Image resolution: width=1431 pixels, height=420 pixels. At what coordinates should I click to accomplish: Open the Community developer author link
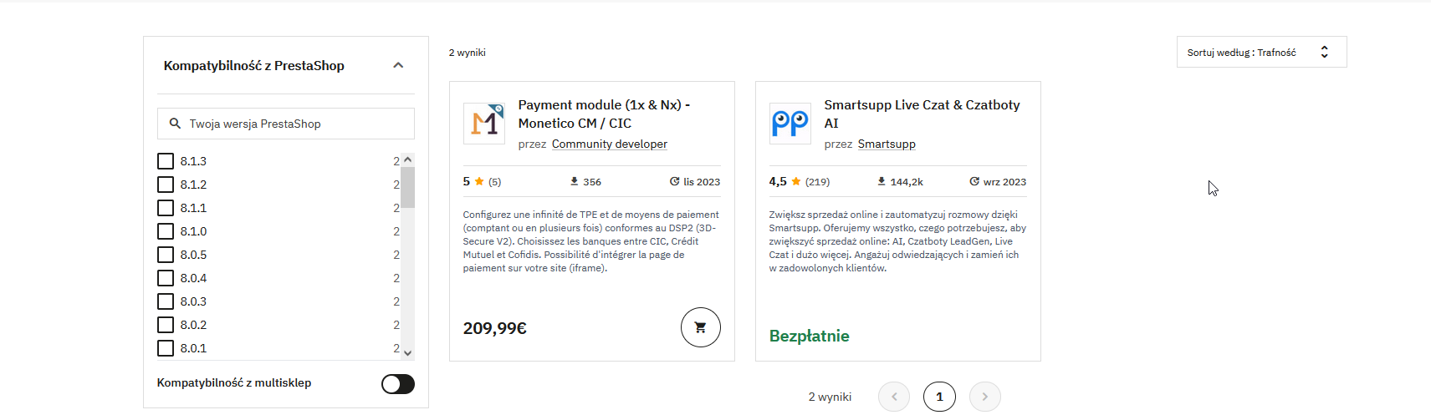pos(609,144)
